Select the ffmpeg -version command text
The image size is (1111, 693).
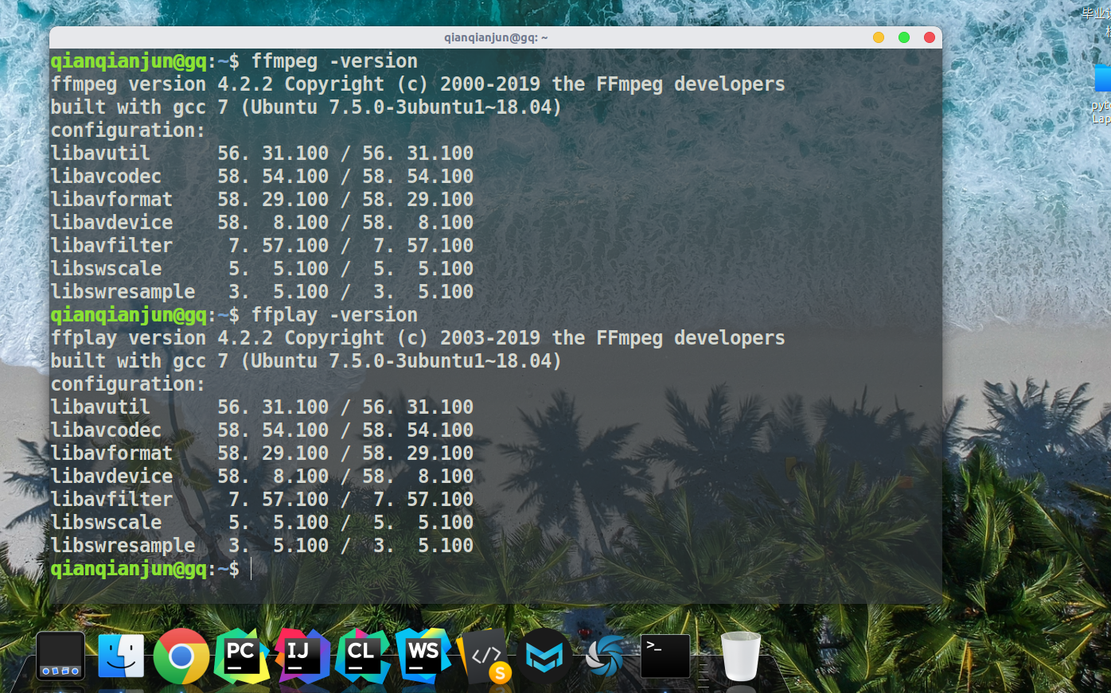coord(334,60)
